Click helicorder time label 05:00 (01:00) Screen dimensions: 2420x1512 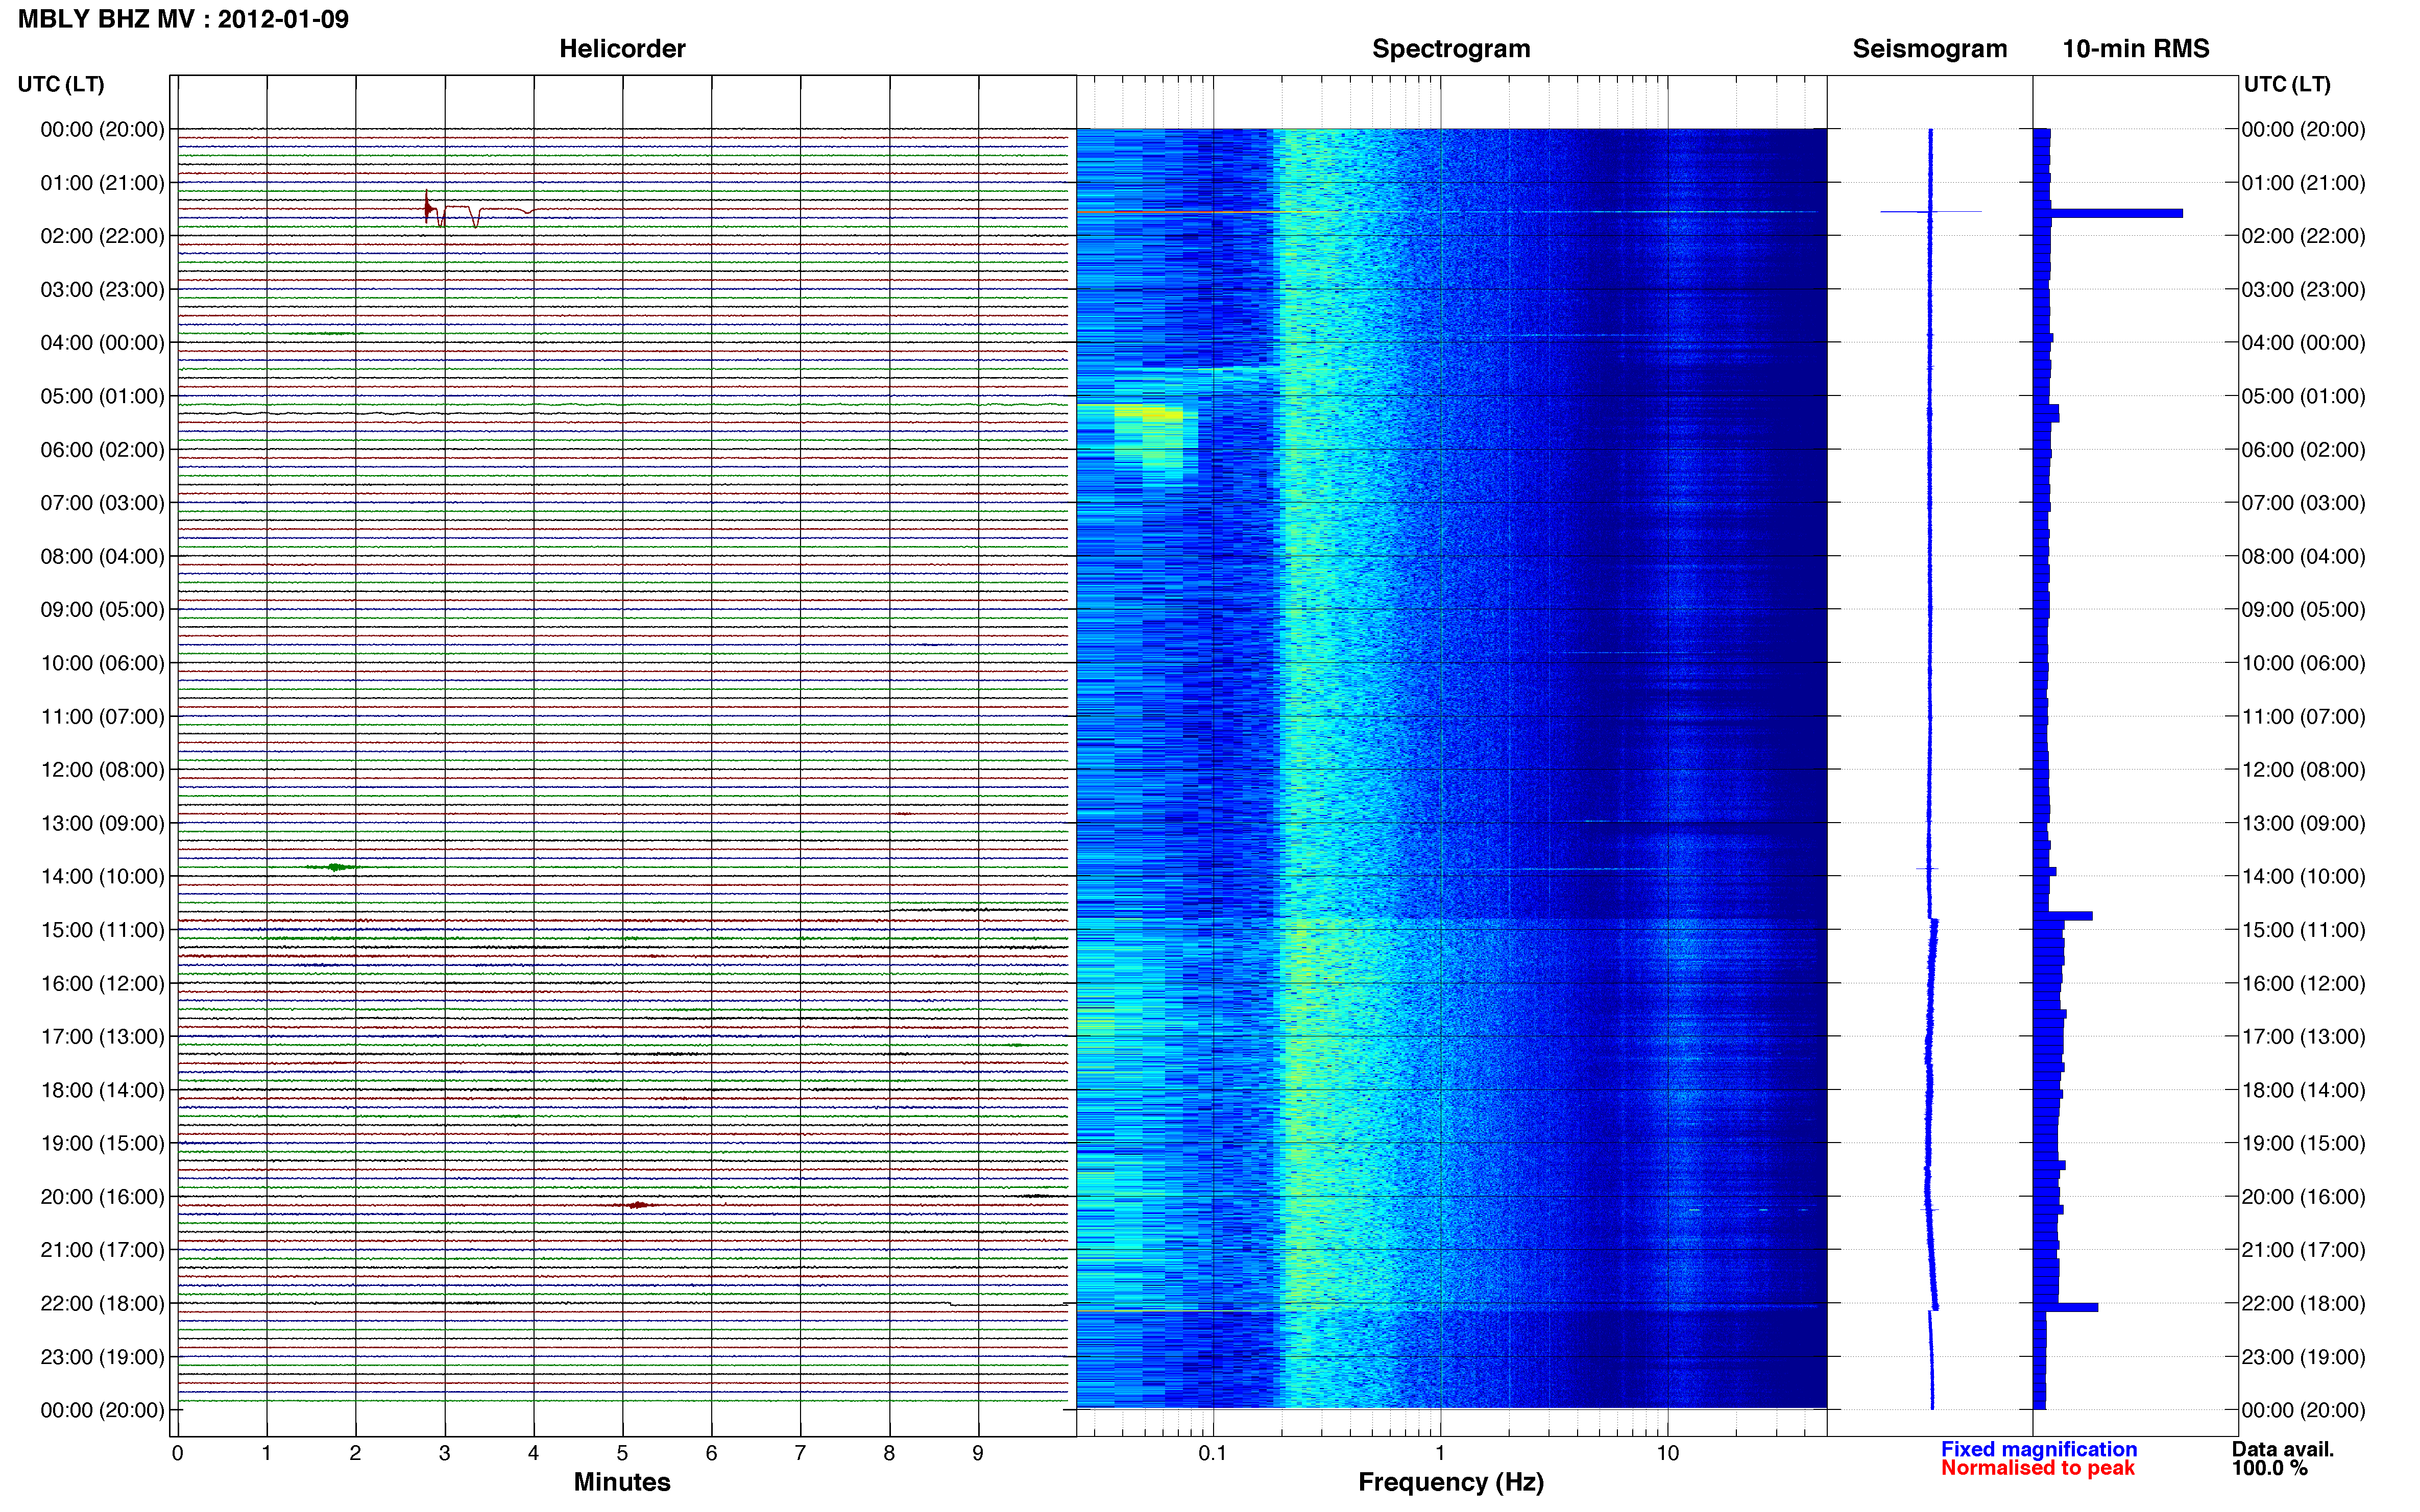point(102,396)
